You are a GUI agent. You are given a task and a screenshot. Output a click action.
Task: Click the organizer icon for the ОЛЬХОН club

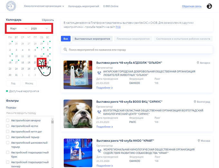(x=99, y=73)
